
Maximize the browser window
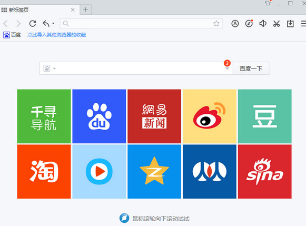(x=290, y=3)
